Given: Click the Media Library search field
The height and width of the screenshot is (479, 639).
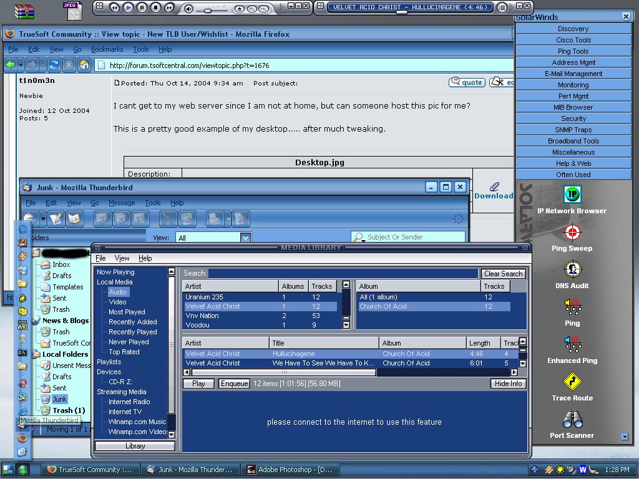Looking at the screenshot, I should (343, 273).
